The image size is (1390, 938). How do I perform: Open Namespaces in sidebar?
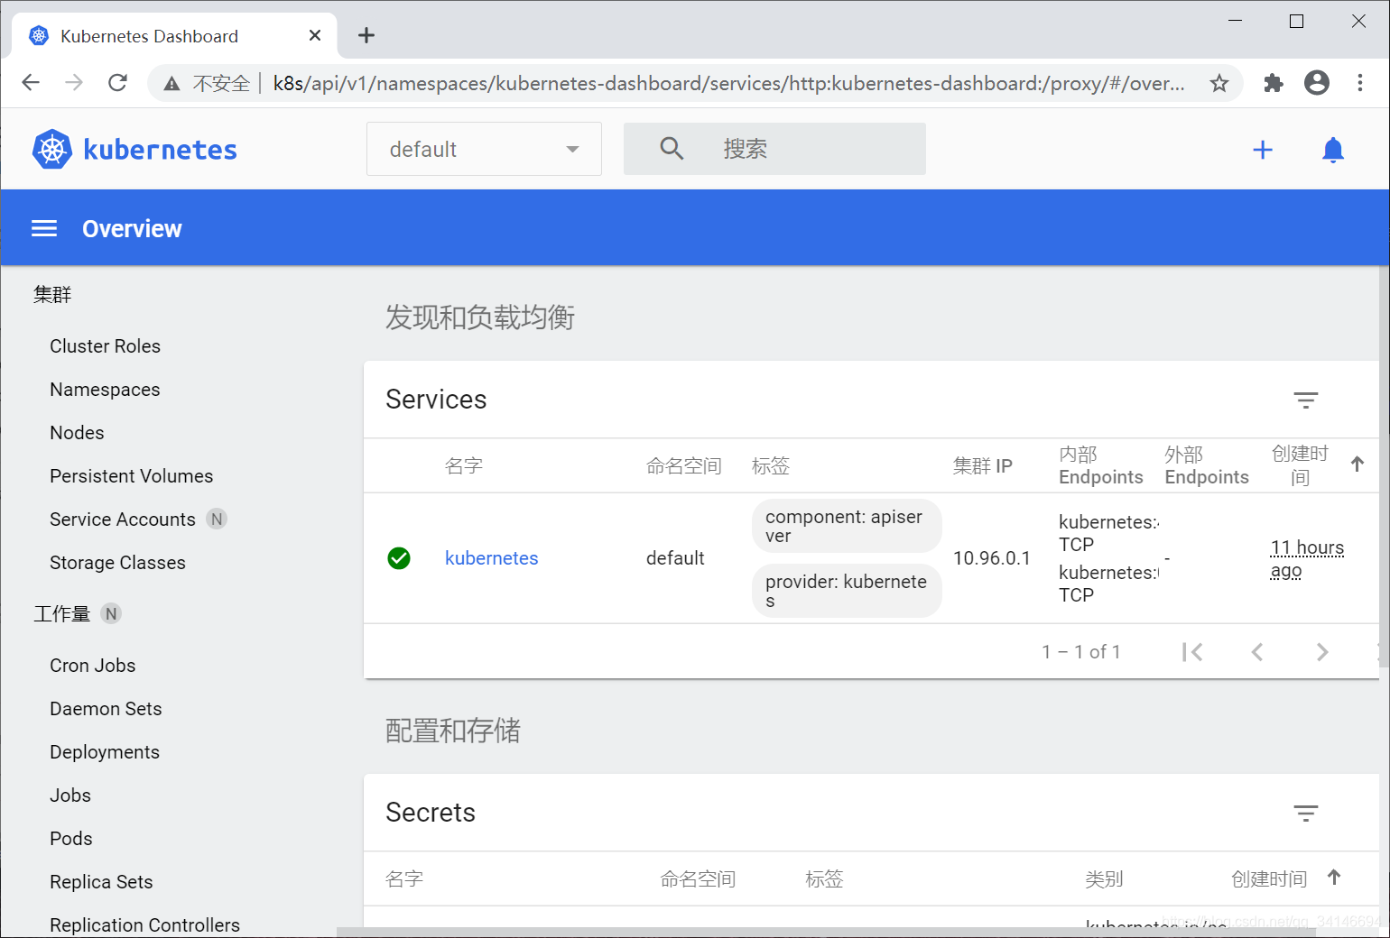(105, 390)
